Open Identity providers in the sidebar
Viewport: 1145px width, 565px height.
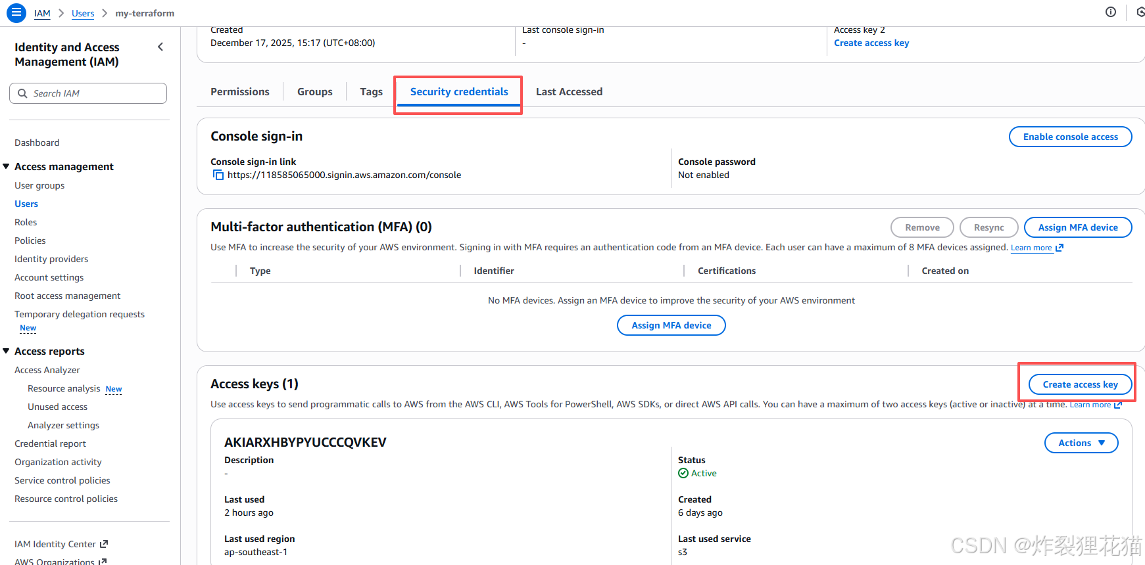click(x=51, y=259)
